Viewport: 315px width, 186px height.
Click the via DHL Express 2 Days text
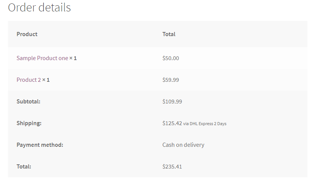205,124
